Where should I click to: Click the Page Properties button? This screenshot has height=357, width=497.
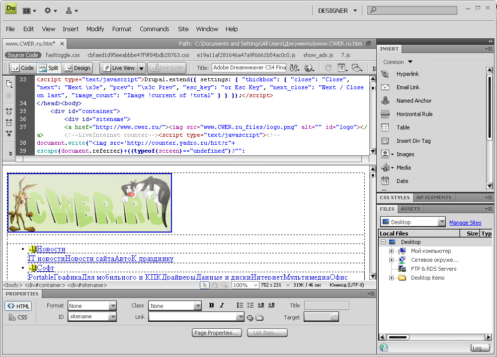[217, 333]
